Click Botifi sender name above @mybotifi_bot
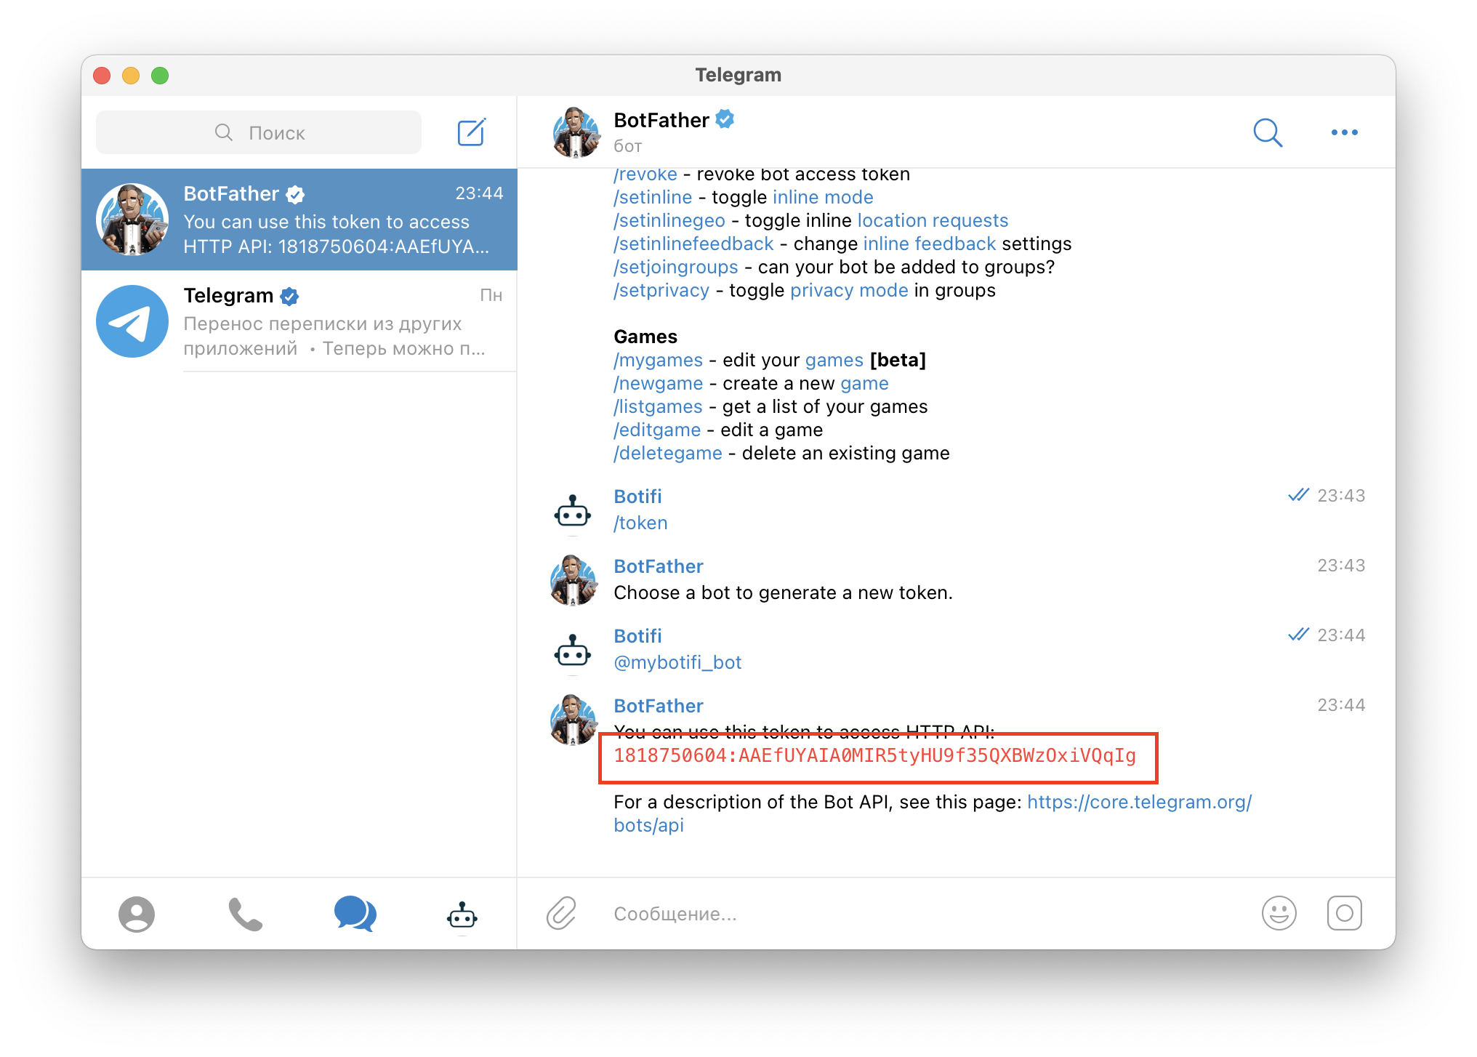Screen dimensions: 1477x1057 [637, 636]
